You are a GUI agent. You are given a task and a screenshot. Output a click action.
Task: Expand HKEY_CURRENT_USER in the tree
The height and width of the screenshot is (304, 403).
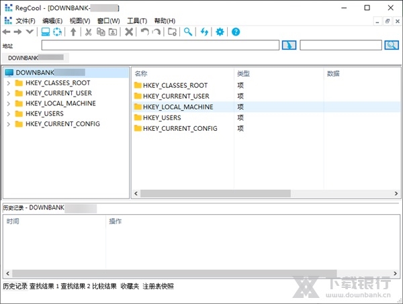tap(9, 93)
